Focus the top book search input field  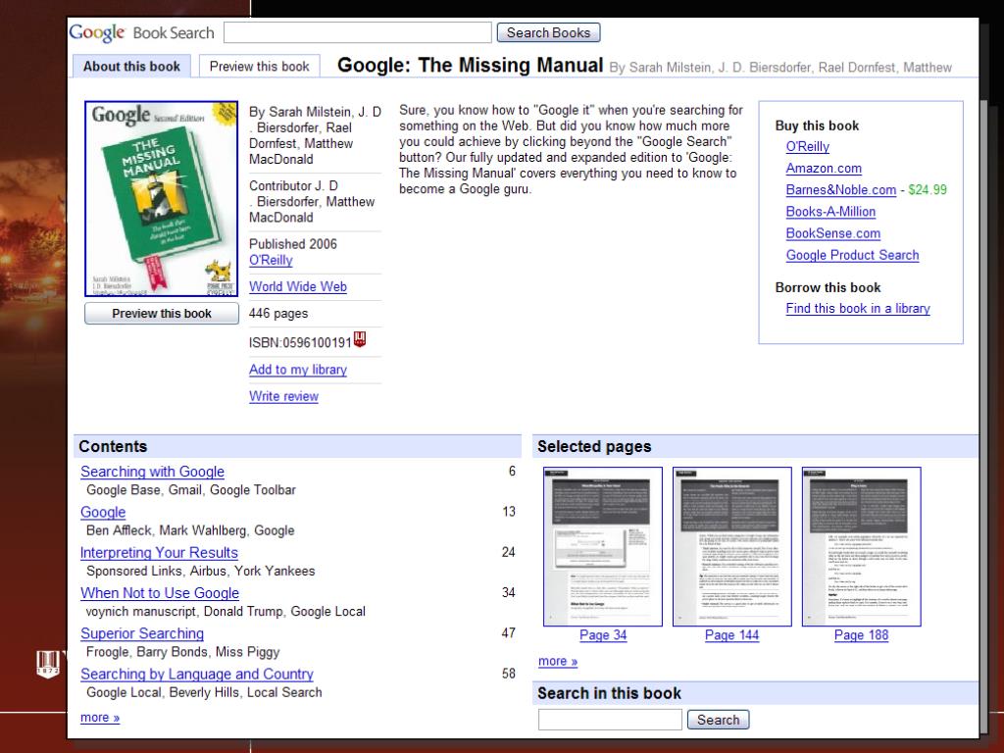click(357, 32)
